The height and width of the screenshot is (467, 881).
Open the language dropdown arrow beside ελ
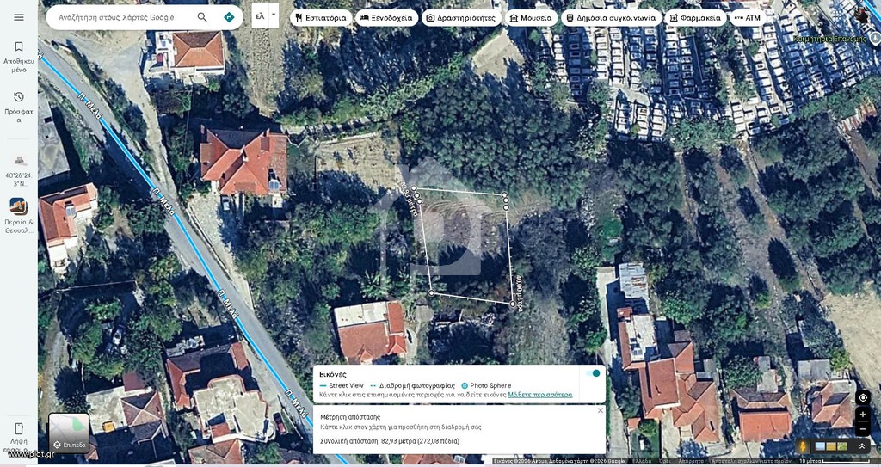tap(274, 15)
